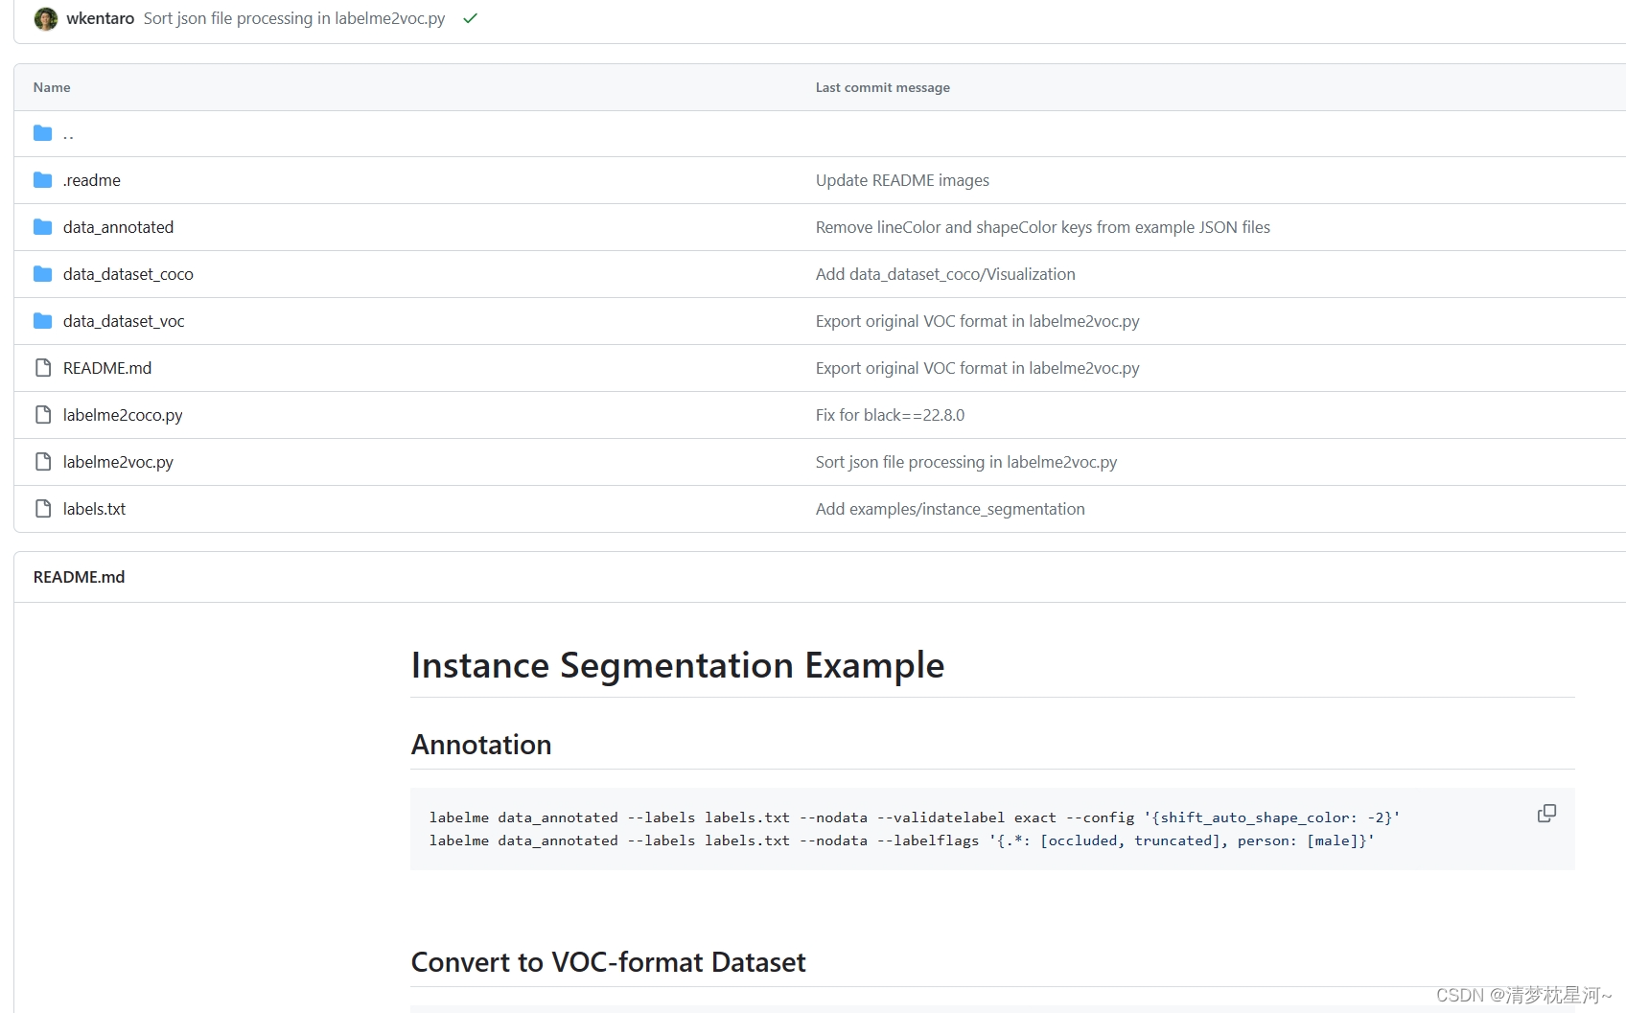This screenshot has width=1626, height=1013.
Task: Click the .readme folder icon
Action: [42, 180]
